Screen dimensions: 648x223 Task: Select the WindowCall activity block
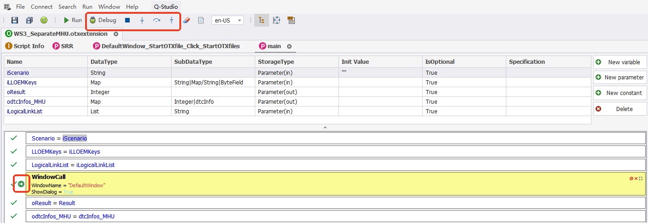(336, 184)
